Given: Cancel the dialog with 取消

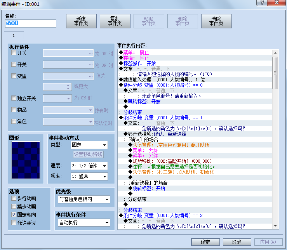Looking at the screenshot, I should click(237, 242).
